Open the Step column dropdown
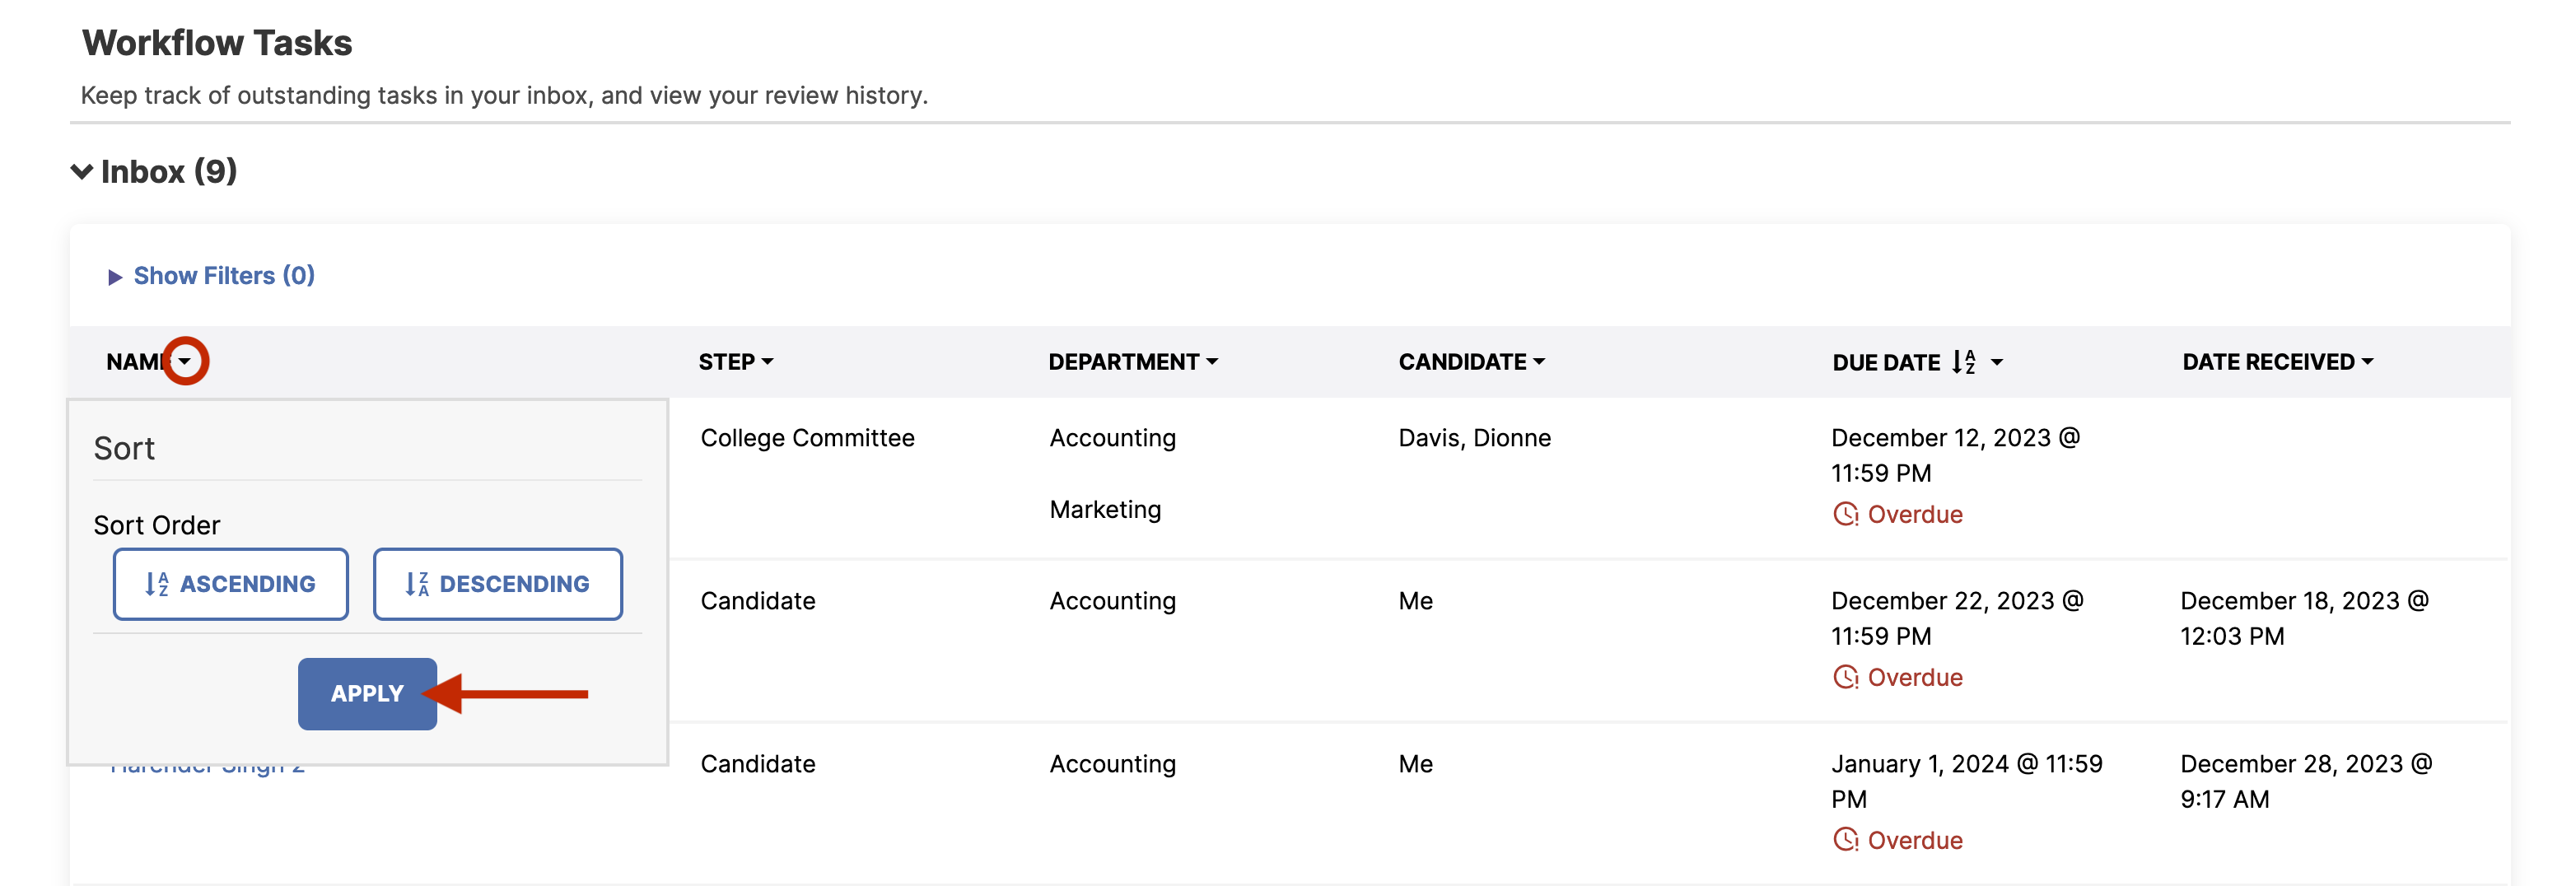2576x886 pixels. pyautogui.click(x=736, y=362)
